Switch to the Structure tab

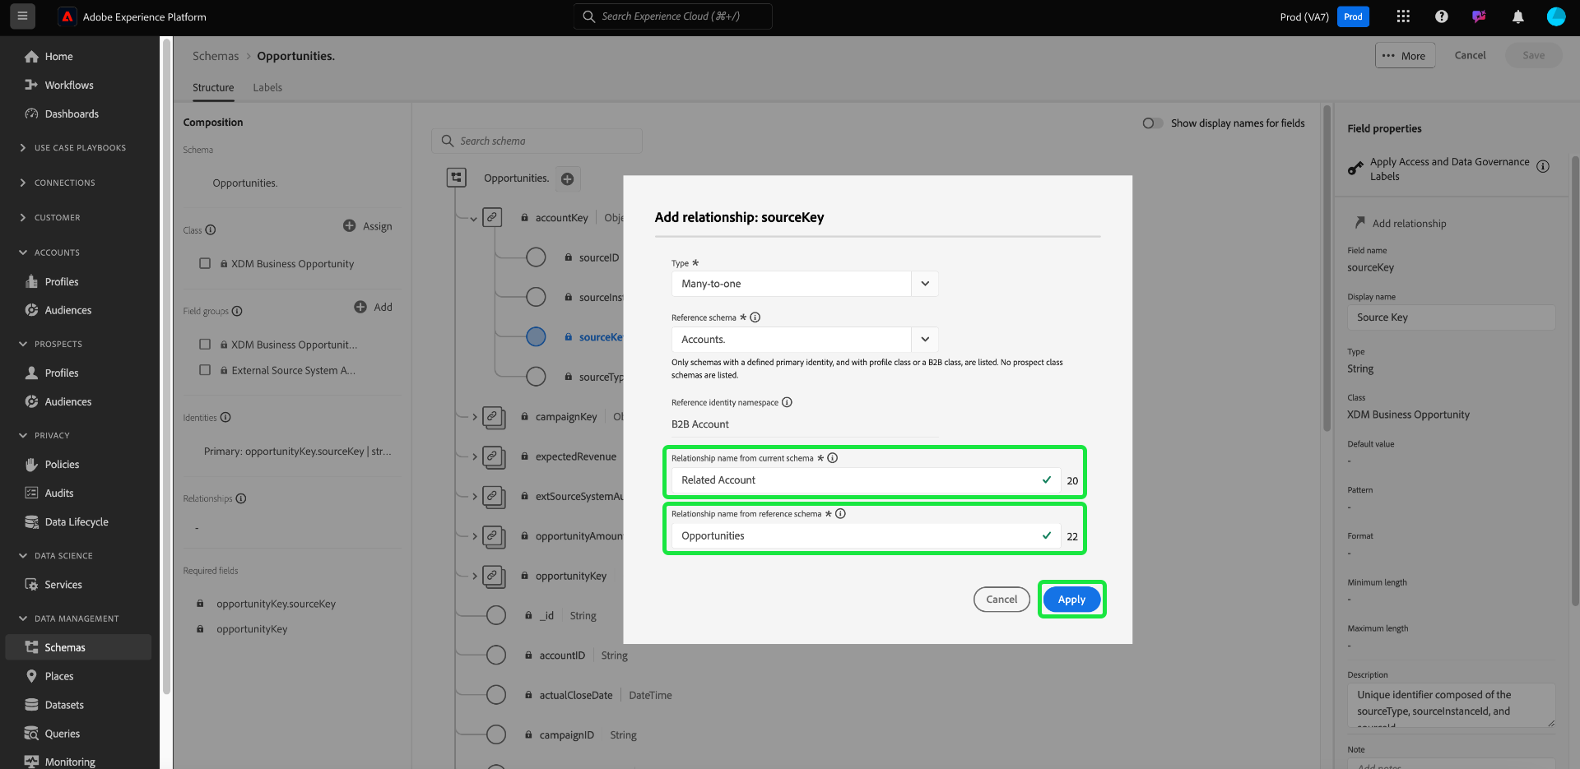point(213,88)
